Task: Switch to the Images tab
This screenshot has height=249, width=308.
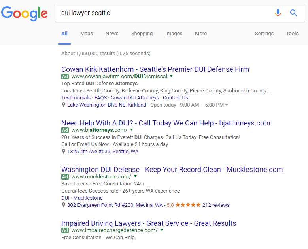Action: pos(174,34)
